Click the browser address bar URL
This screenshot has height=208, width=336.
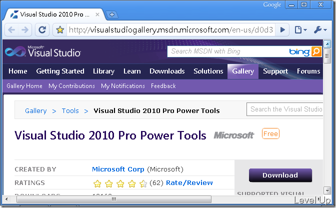coord(171,30)
